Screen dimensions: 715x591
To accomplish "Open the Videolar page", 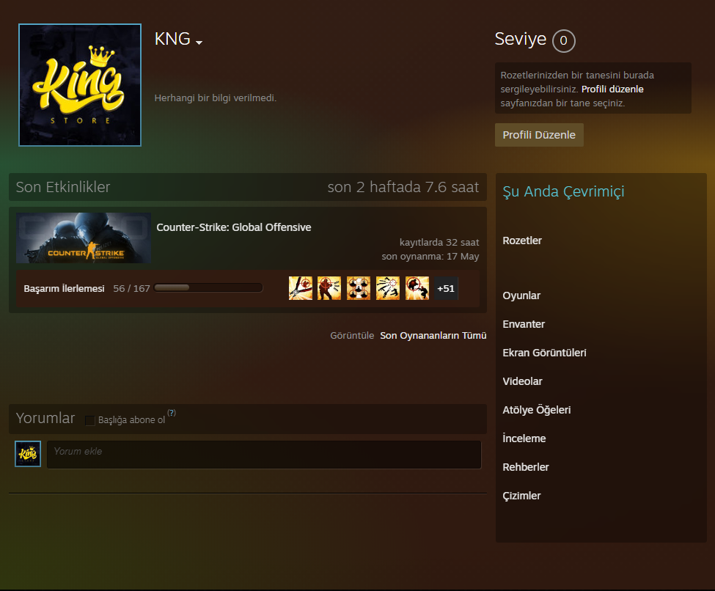I will tap(522, 381).
